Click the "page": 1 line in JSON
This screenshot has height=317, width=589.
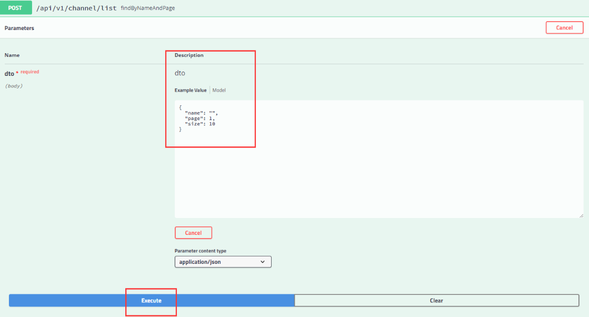click(x=200, y=118)
